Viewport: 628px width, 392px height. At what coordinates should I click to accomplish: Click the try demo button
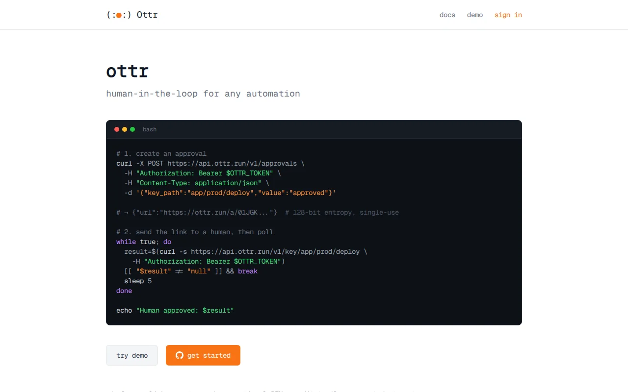pyautogui.click(x=132, y=355)
